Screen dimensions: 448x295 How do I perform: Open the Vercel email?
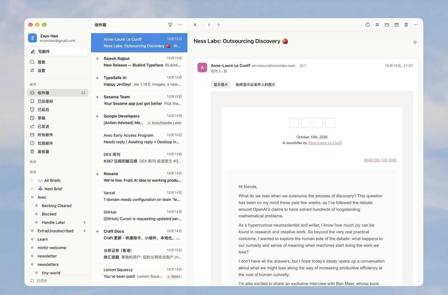pyautogui.click(x=139, y=196)
